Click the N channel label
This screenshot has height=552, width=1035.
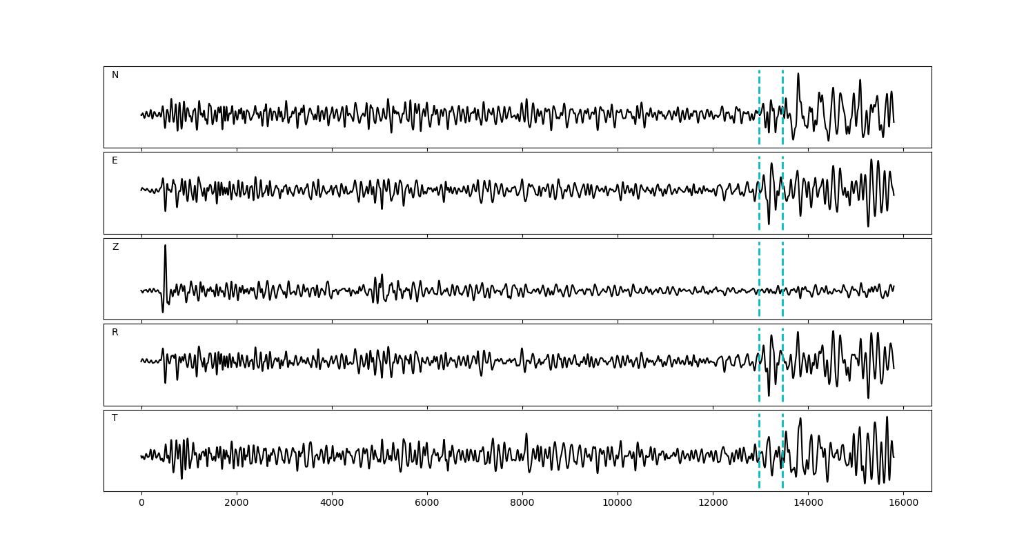[x=115, y=75]
